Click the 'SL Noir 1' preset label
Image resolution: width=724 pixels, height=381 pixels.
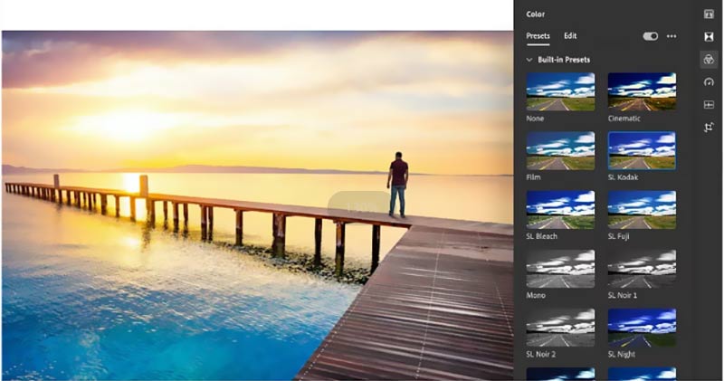[623, 296]
